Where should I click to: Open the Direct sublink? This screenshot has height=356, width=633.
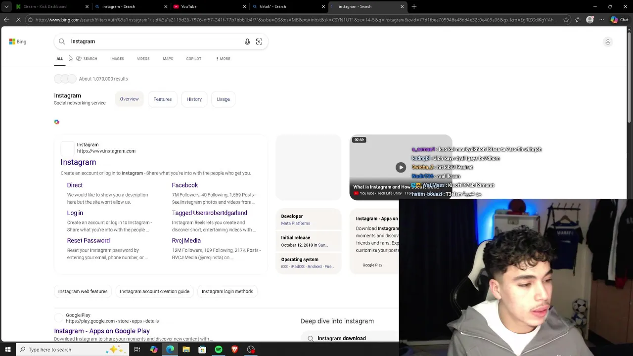75,185
